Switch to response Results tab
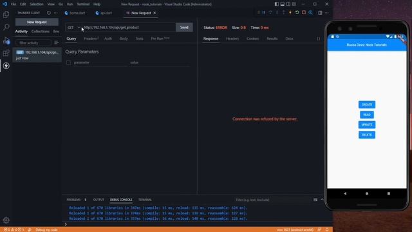This screenshot has width=412, height=232. pos(272,39)
